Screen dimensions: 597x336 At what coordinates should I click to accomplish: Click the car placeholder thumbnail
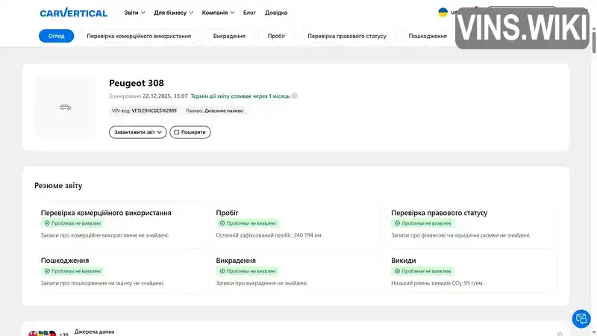pyautogui.click(x=65, y=107)
